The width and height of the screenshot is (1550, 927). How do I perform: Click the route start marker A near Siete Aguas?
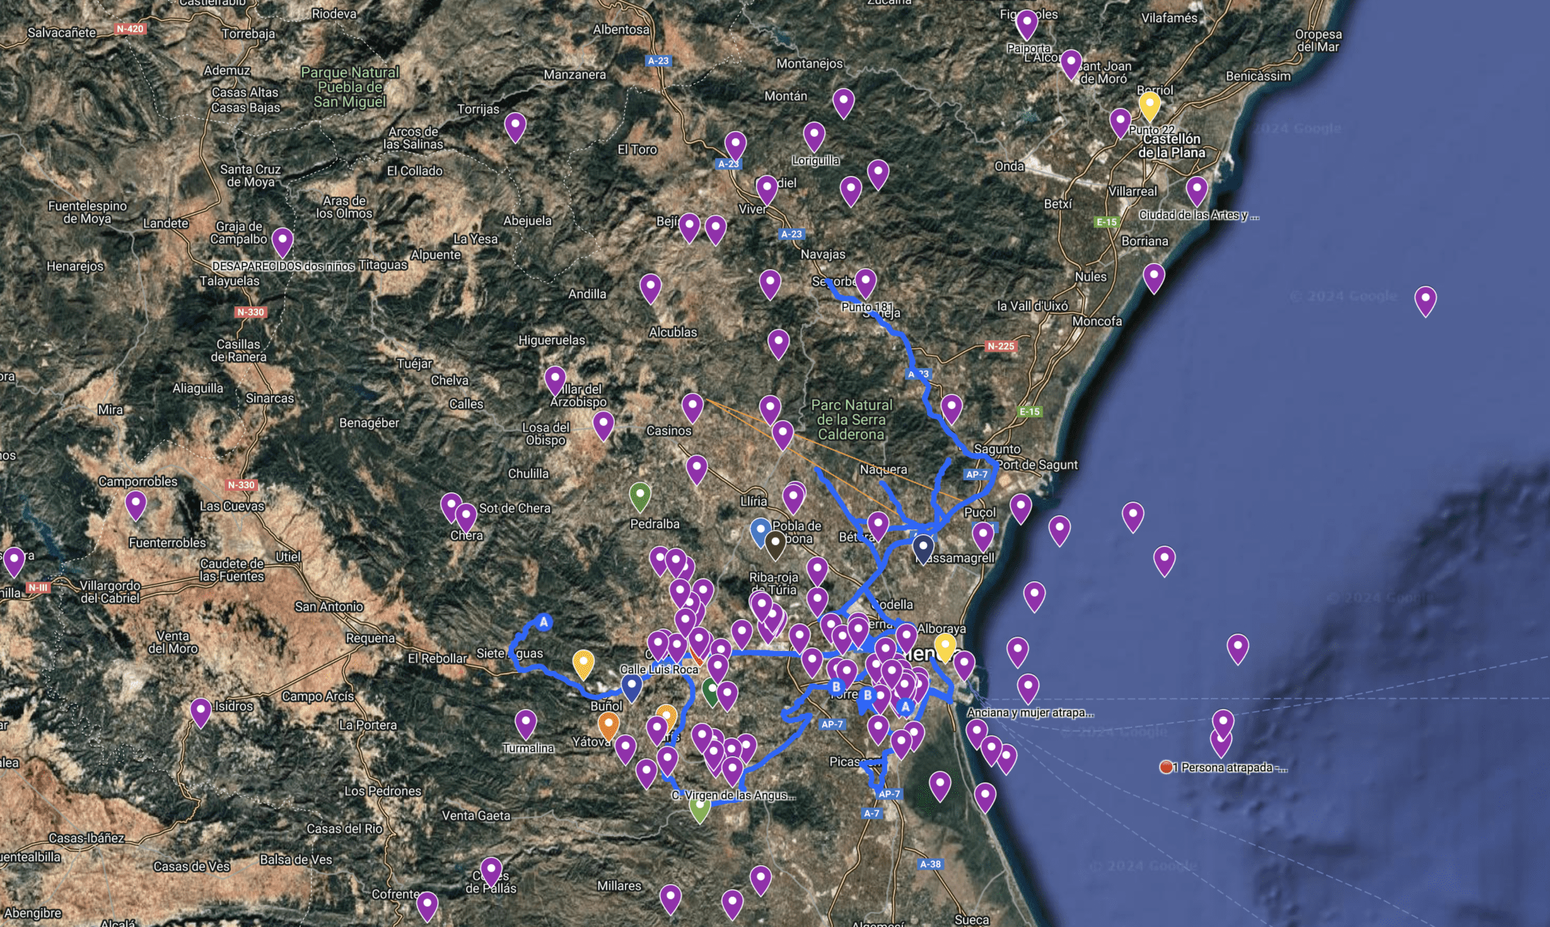point(544,622)
